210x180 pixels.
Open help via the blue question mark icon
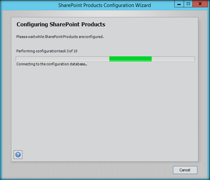(18, 155)
